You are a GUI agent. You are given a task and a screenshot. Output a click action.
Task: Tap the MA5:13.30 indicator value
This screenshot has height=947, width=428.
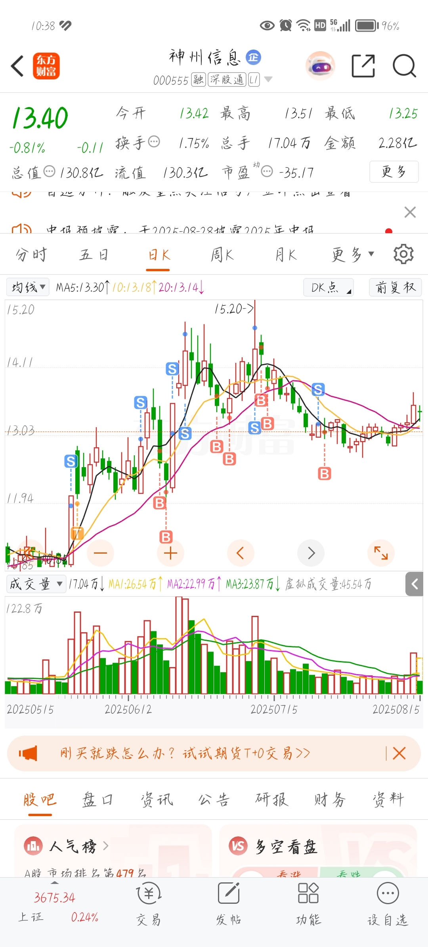[x=82, y=287]
